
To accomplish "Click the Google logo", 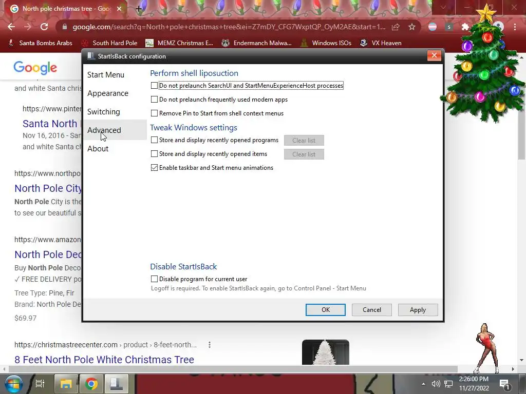I will point(35,68).
